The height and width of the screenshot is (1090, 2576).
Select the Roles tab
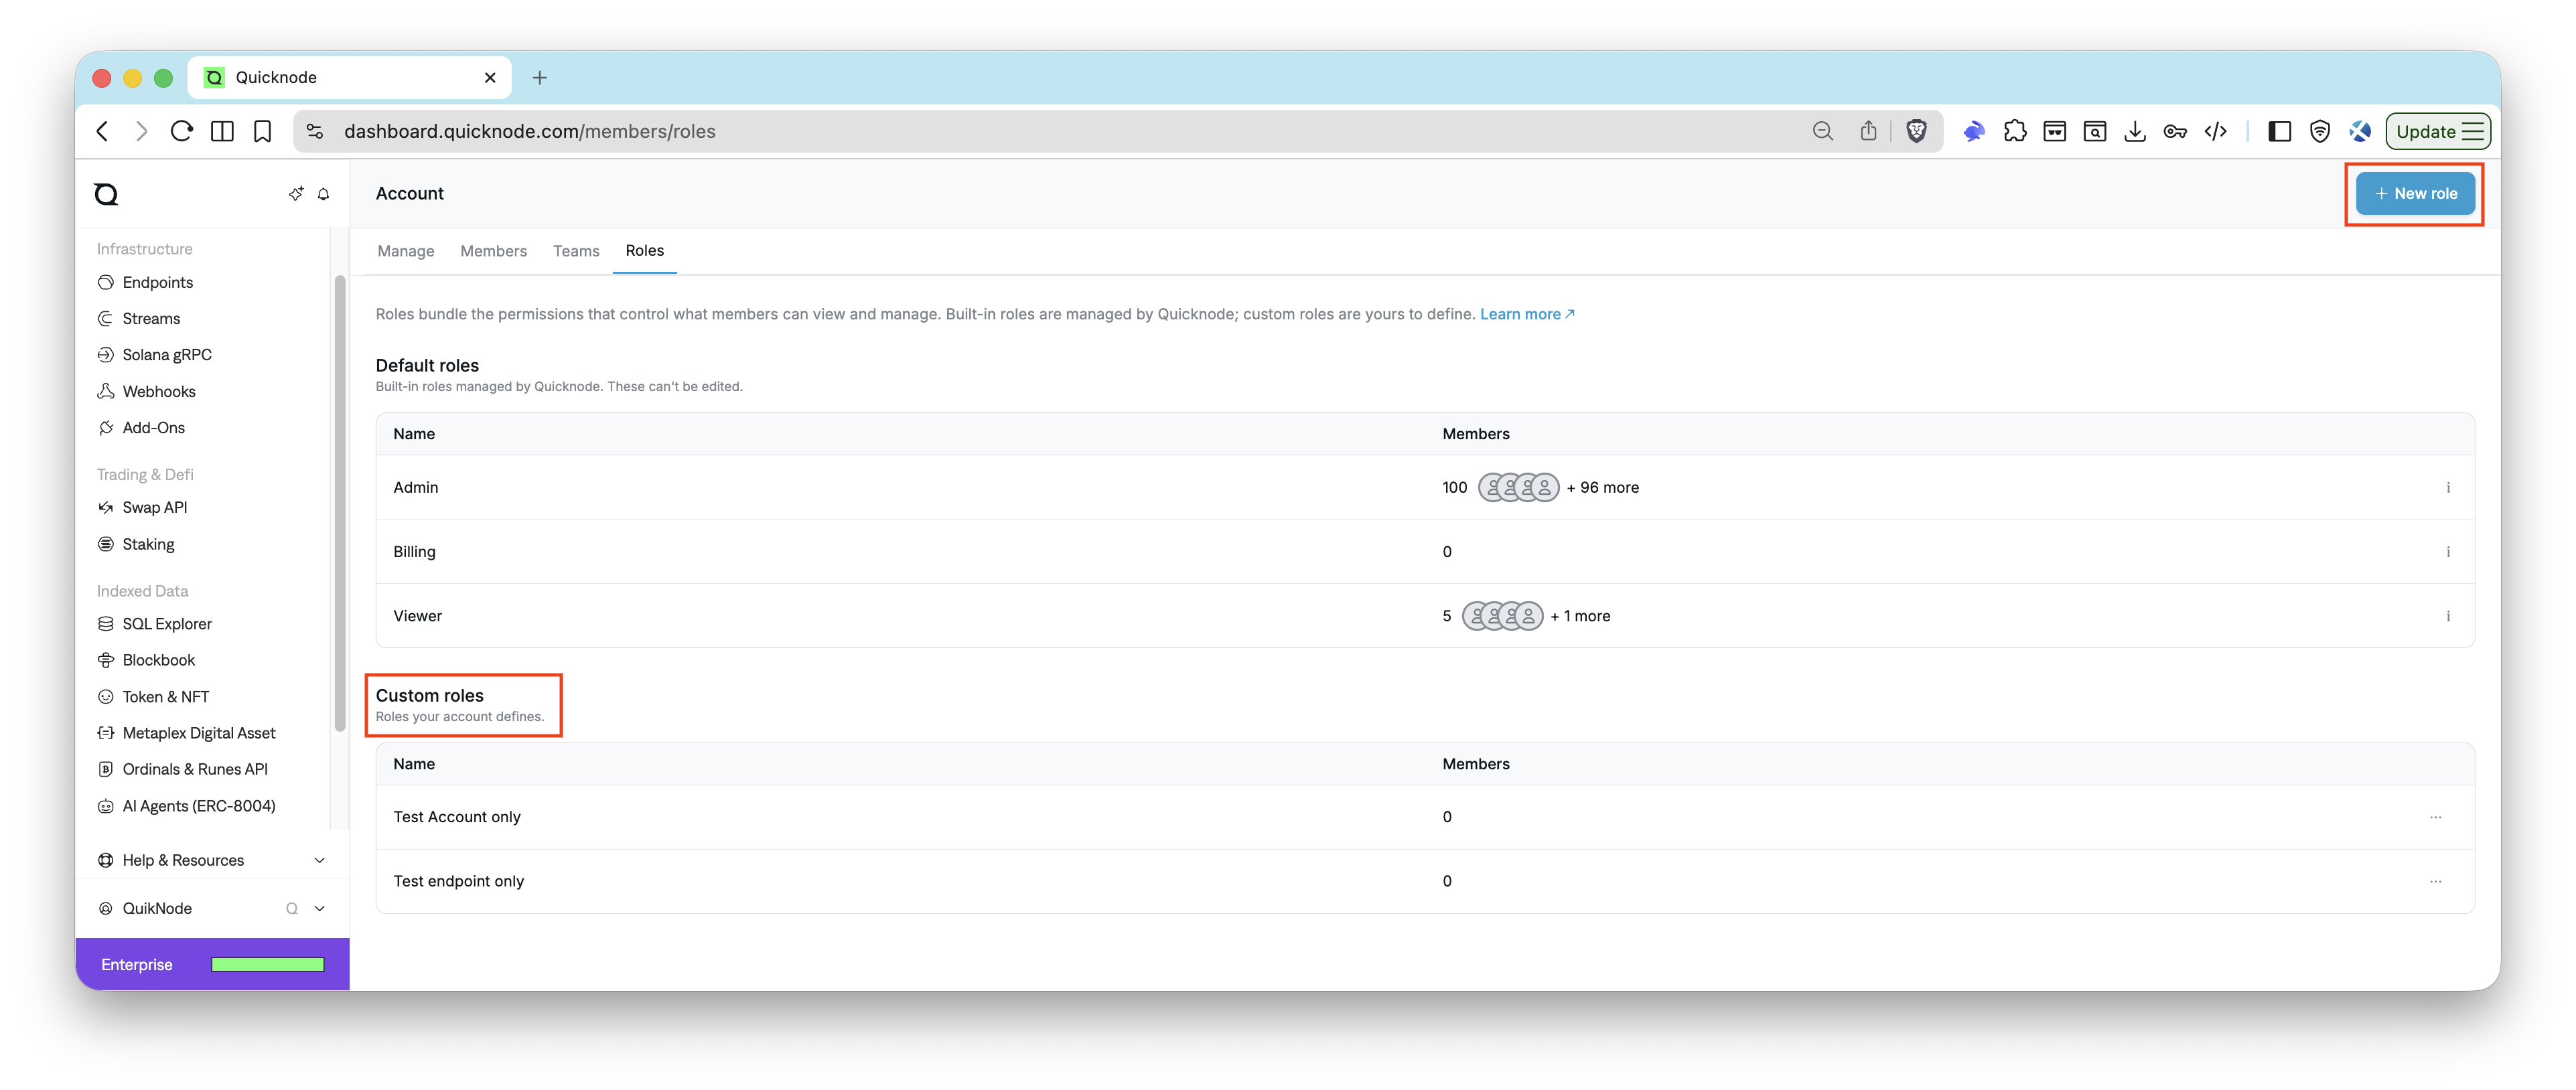pyautogui.click(x=644, y=250)
